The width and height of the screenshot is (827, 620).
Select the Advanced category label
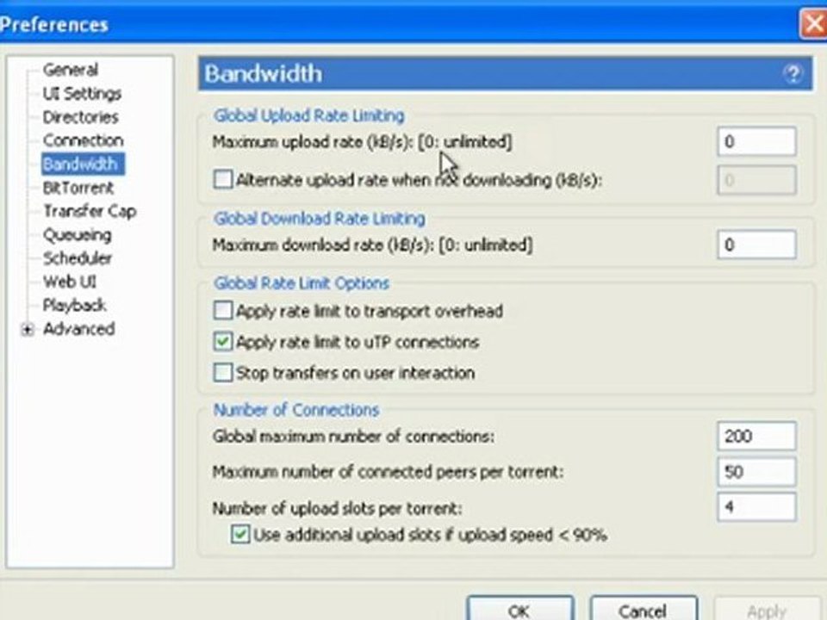78,329
